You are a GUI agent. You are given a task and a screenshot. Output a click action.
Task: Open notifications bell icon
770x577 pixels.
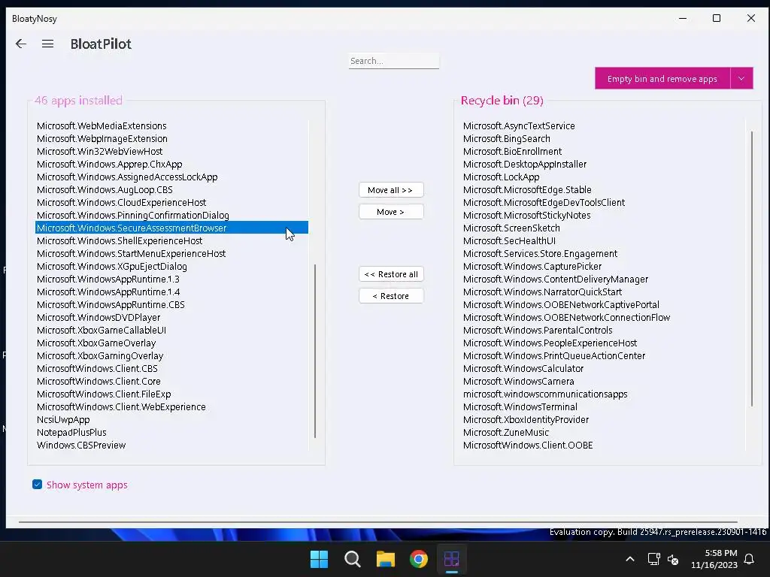pyautogui.click(x=750, y=559)
